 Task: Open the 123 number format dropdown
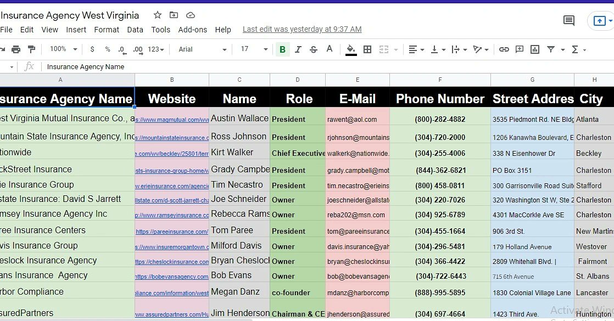155,49
